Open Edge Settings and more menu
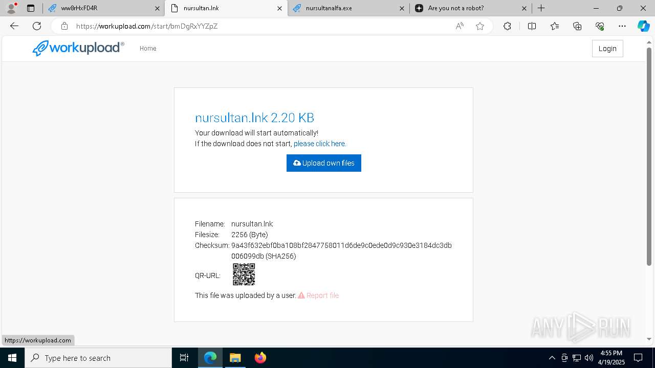655x368 pixels. click(622, 26)
